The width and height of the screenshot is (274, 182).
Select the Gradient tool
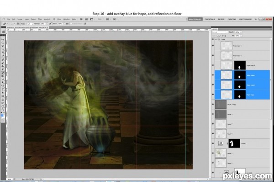coord(3,76)
